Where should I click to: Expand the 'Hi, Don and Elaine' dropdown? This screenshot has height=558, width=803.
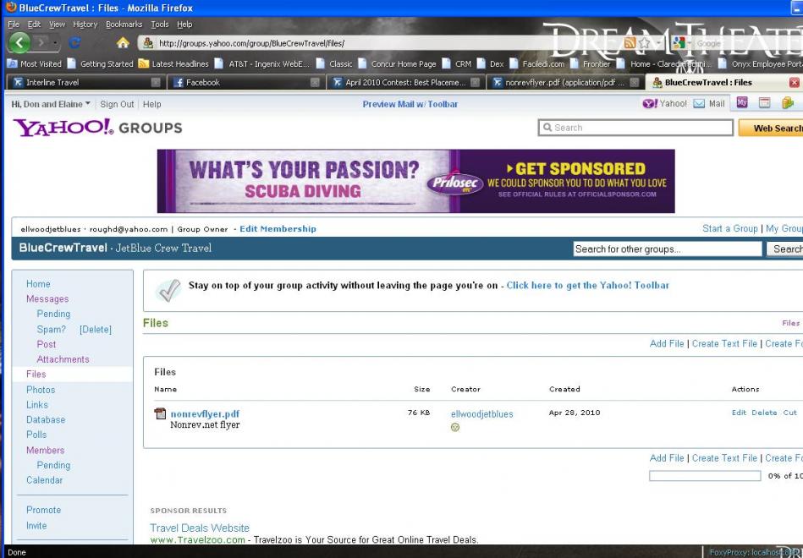coord(88,104)
